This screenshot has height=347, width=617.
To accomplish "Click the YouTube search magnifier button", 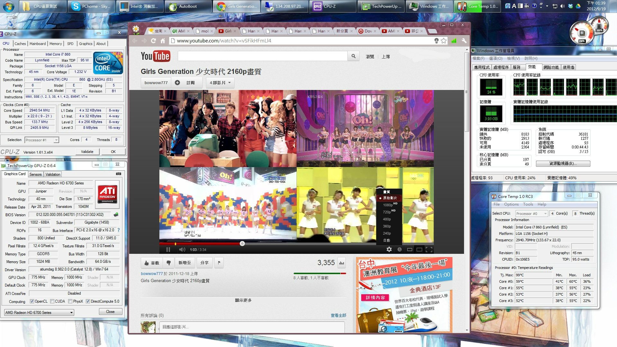I will pos(353,56).
